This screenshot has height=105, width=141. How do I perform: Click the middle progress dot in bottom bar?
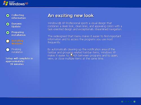pyautogui.click(x=128, y=102)
